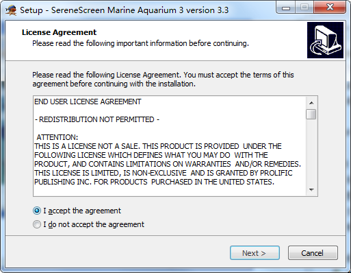Click the Setup window title text
Screen dimensions: 351x273
124,10
